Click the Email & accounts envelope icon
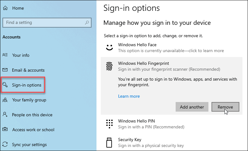Image resolution: width=248 pixels, height=151 pixels. coord(5,70)
